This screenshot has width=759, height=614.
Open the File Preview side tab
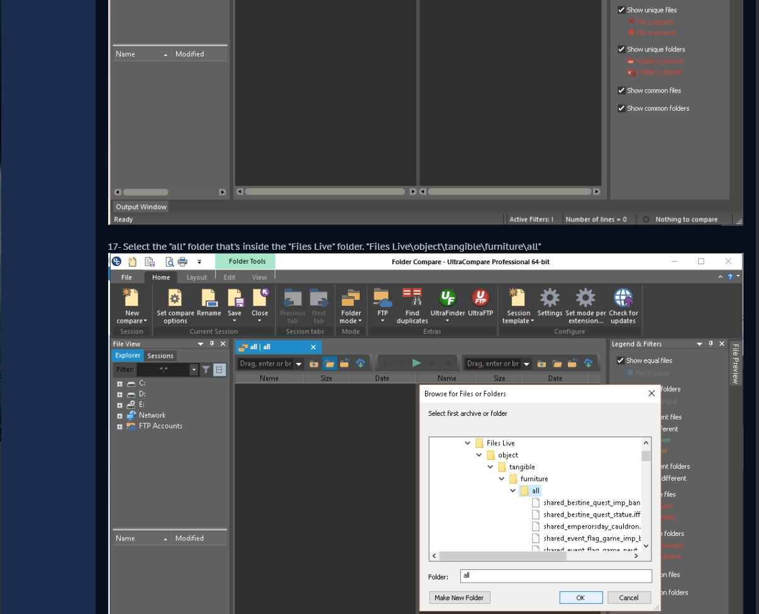click(x=735, y=364)
